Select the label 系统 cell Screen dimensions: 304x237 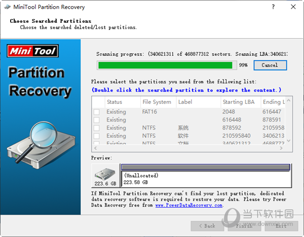[183, 128]
